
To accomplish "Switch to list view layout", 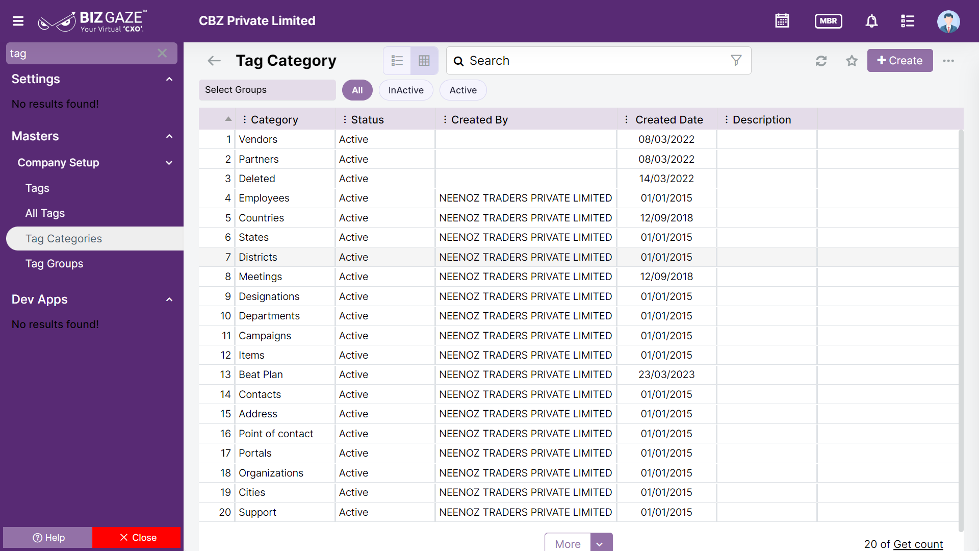I will 397,61.
